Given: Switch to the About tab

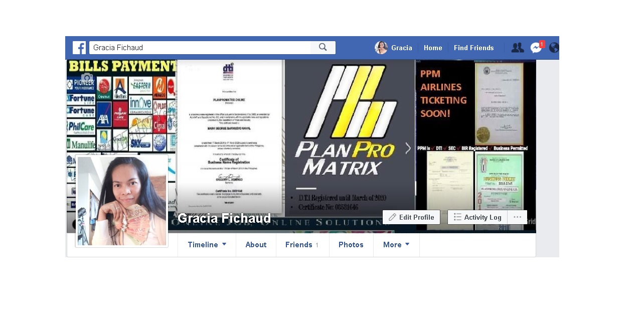Looking at the screenshot, I should pyautogui.click(x=256, y=245).
